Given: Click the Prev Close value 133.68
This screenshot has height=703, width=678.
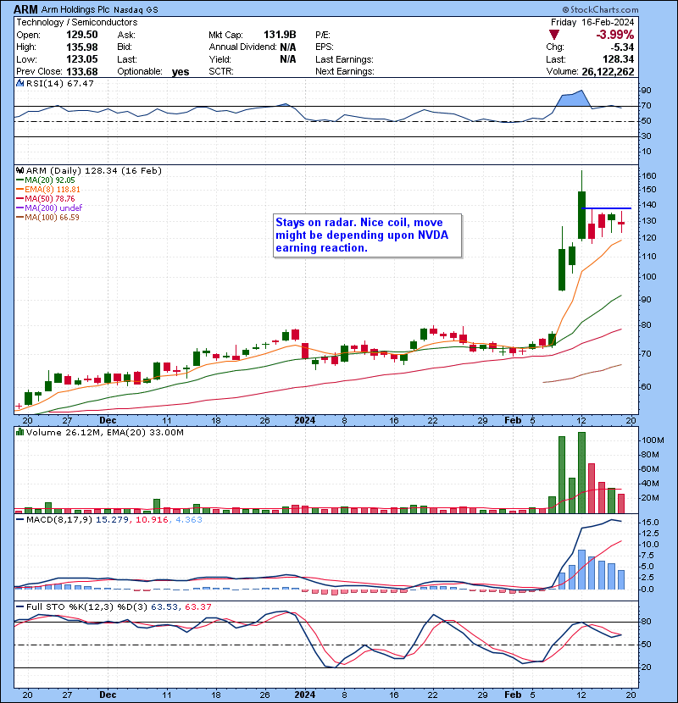Looking at the screenshot, I should (x=82, y=72).
